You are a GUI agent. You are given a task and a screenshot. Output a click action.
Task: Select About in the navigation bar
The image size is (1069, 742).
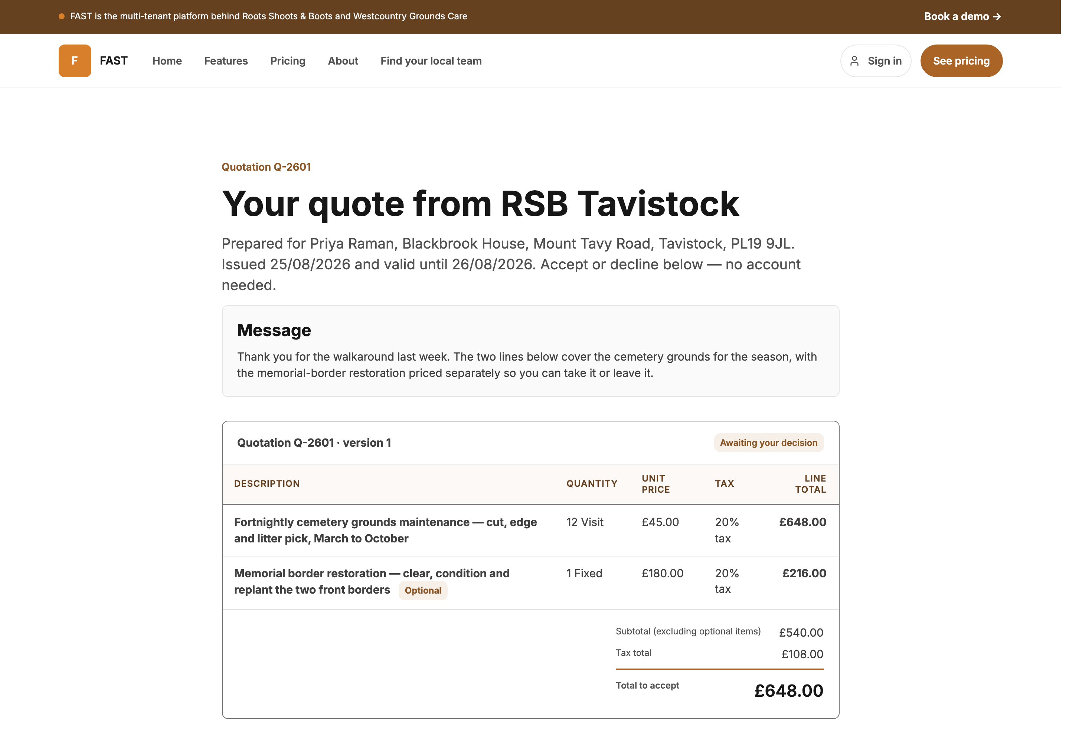tap(343, 61)
